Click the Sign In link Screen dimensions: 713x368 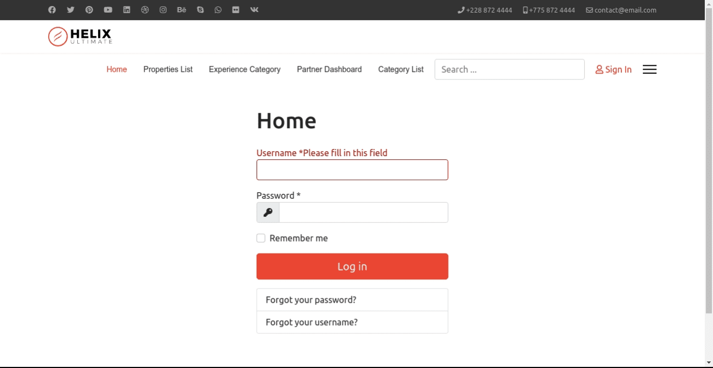point(613,70)
